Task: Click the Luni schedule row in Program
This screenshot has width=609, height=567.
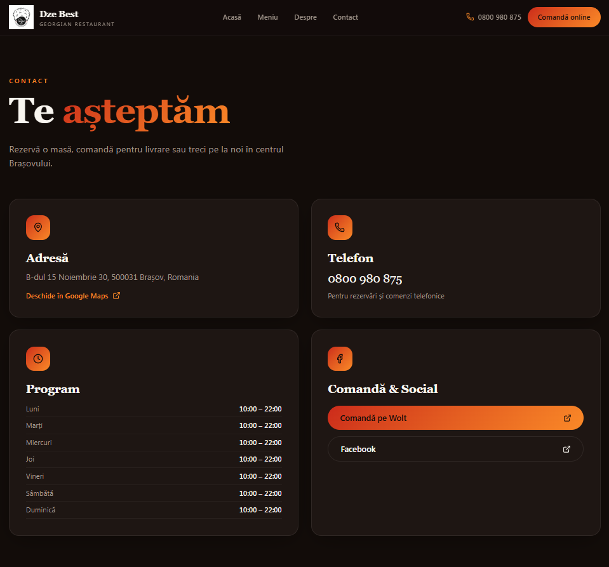Action: (153, 409)
